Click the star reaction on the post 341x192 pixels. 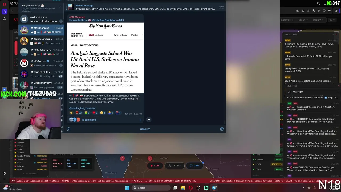pyautogui.click(x=71, y=113)
